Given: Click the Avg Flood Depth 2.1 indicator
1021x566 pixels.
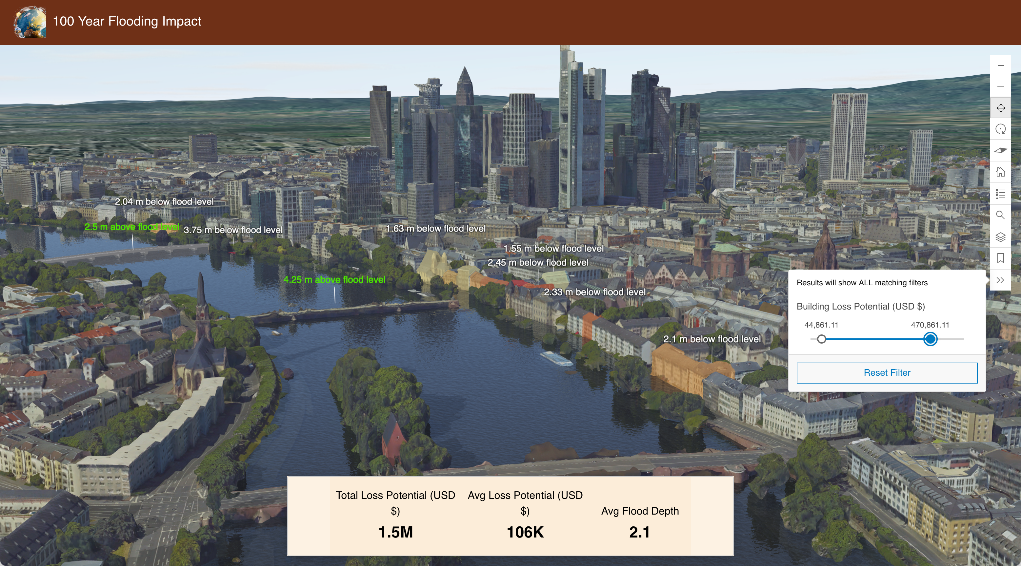Looking at the screenshot, I should tap(639, 532).
